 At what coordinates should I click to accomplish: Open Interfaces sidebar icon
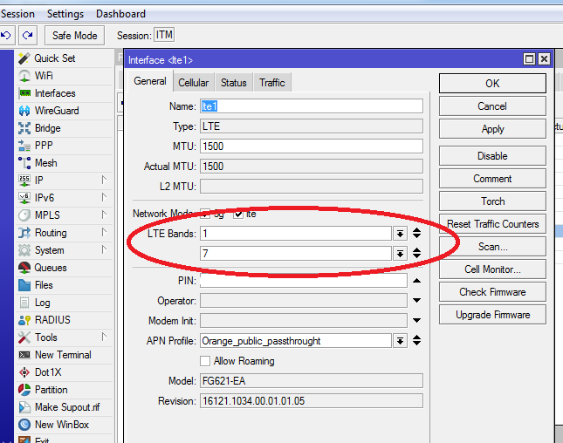(x=24, y=93)
